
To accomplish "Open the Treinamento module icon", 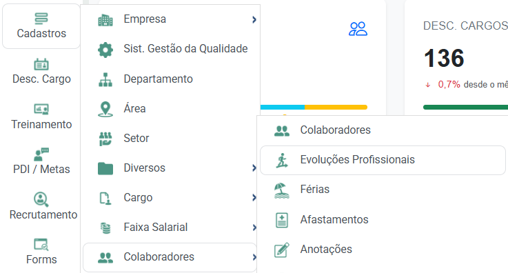I will pyautogui.click(x=41, y=109).
